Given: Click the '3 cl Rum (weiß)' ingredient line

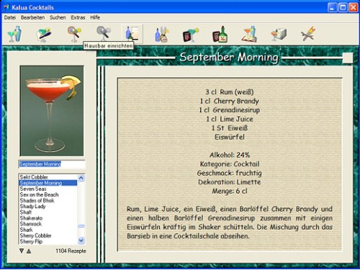Looking at the screenshot, I should point(230,92).
